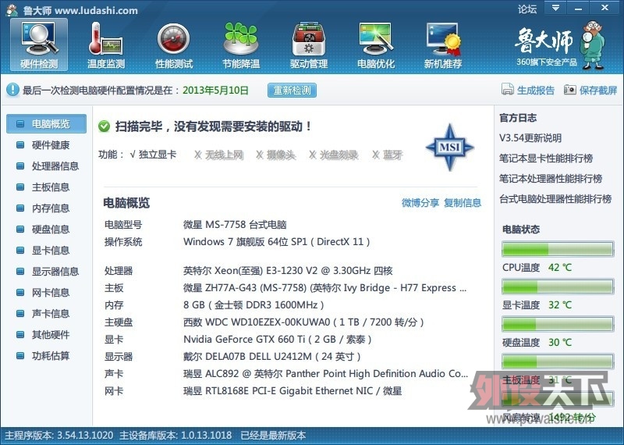Click the 摄像头 feature indicator
The image size is (624, 445).
click(x=276, y=155)
